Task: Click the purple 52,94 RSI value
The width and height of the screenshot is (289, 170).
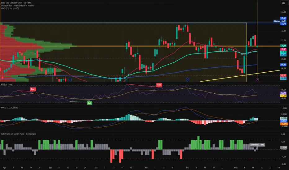Action: (x=283, y=93)
